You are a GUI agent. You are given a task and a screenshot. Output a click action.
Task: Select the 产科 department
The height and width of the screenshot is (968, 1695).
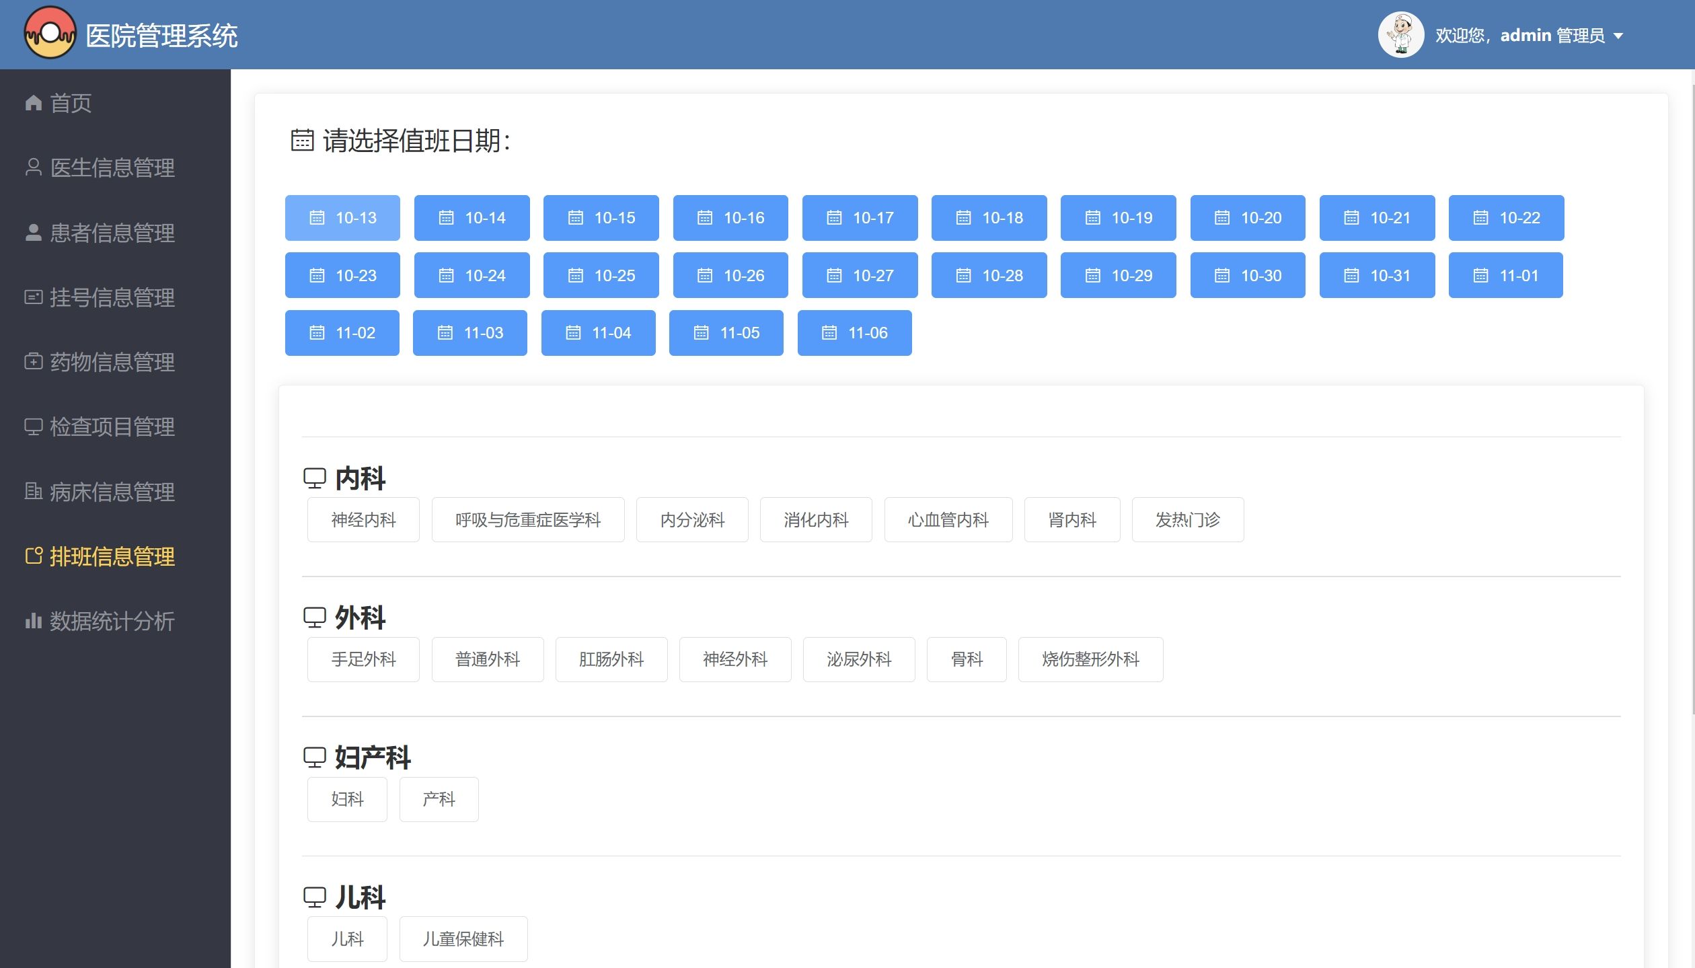439,799
